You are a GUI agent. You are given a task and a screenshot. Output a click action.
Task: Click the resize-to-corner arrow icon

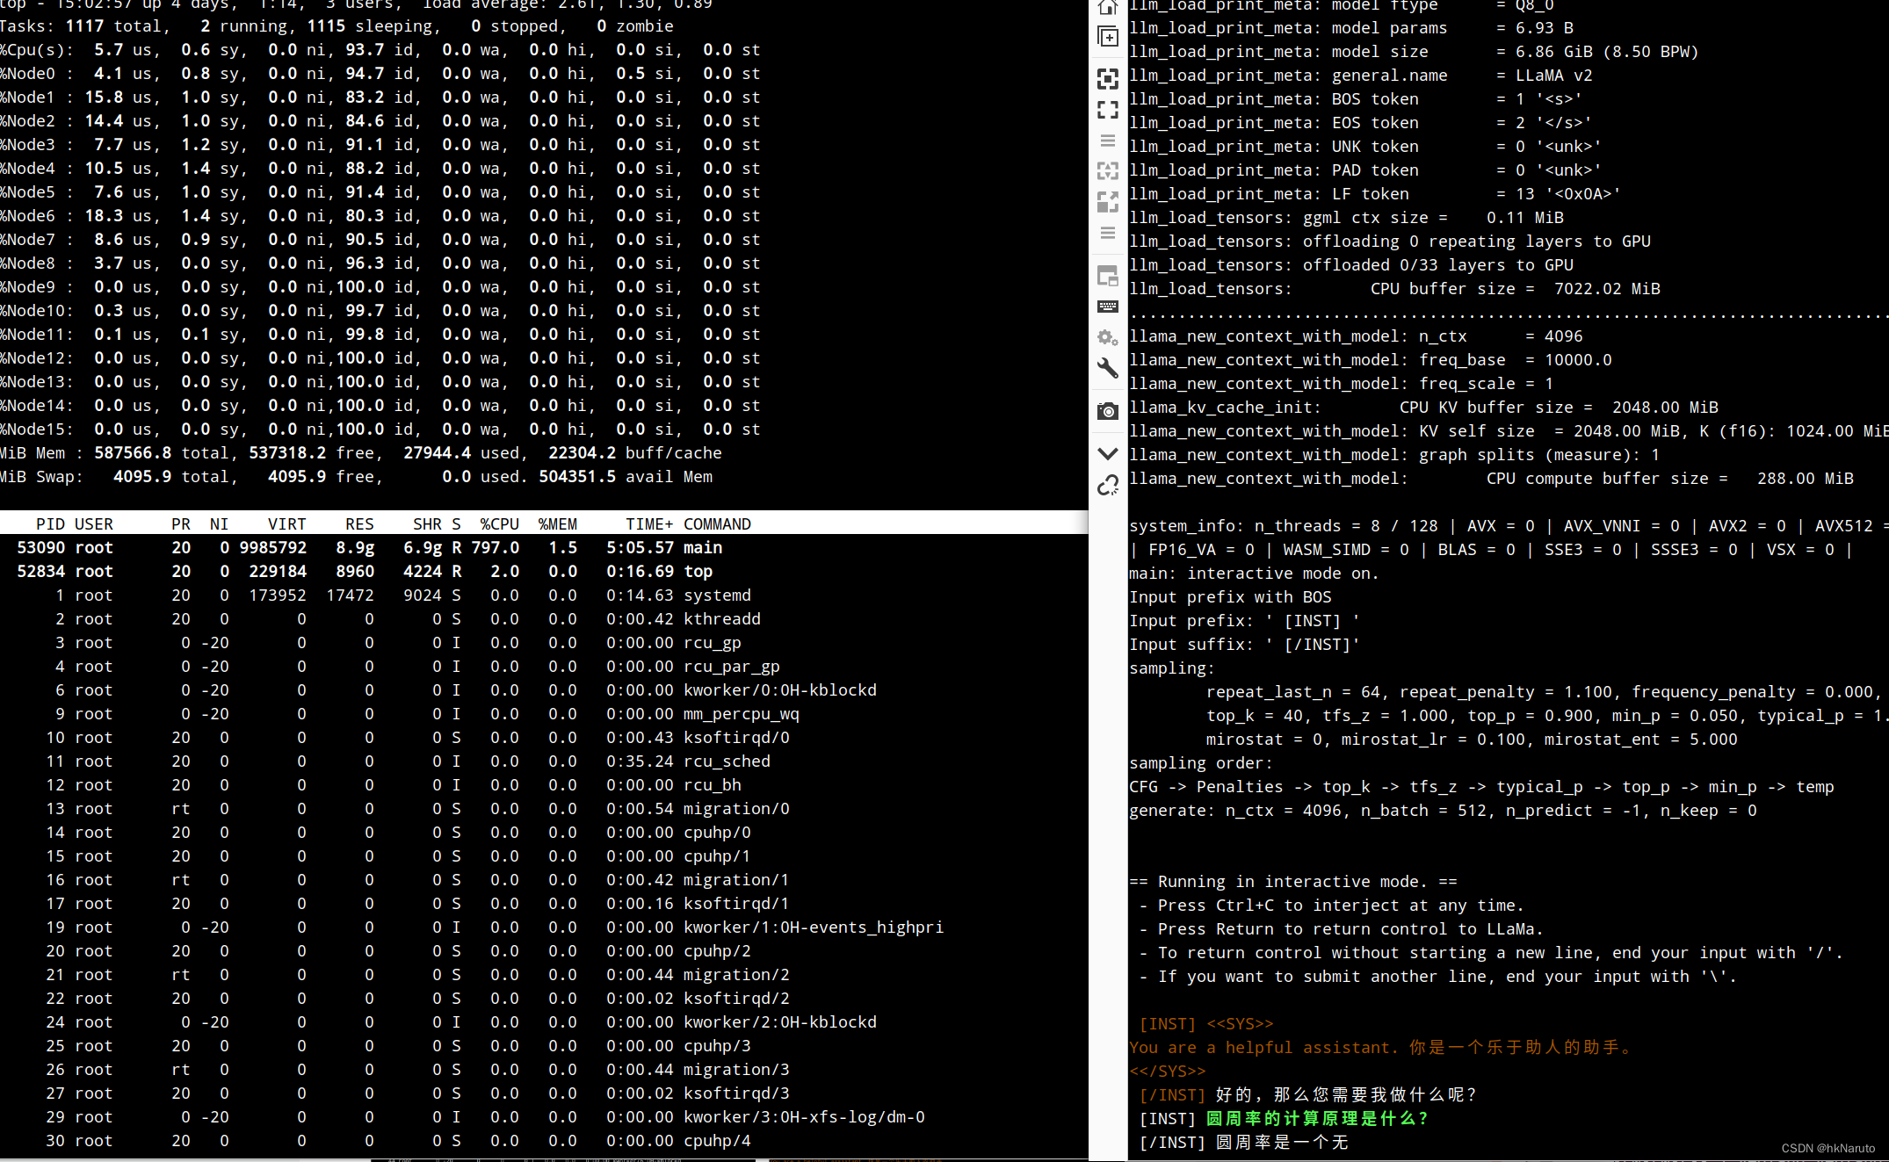[1108, 202]
